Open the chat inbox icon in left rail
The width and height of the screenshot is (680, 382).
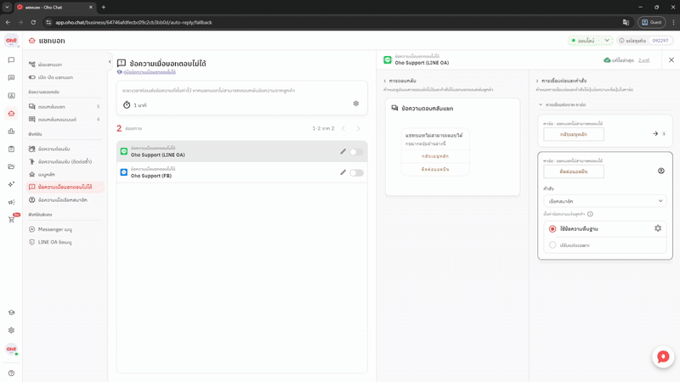coord(11,60)
